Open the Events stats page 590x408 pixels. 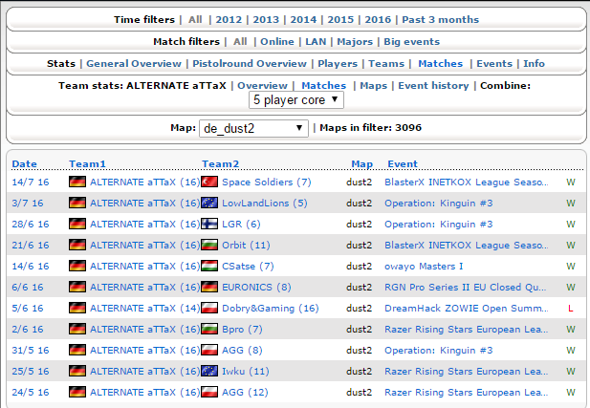[494, 64]
